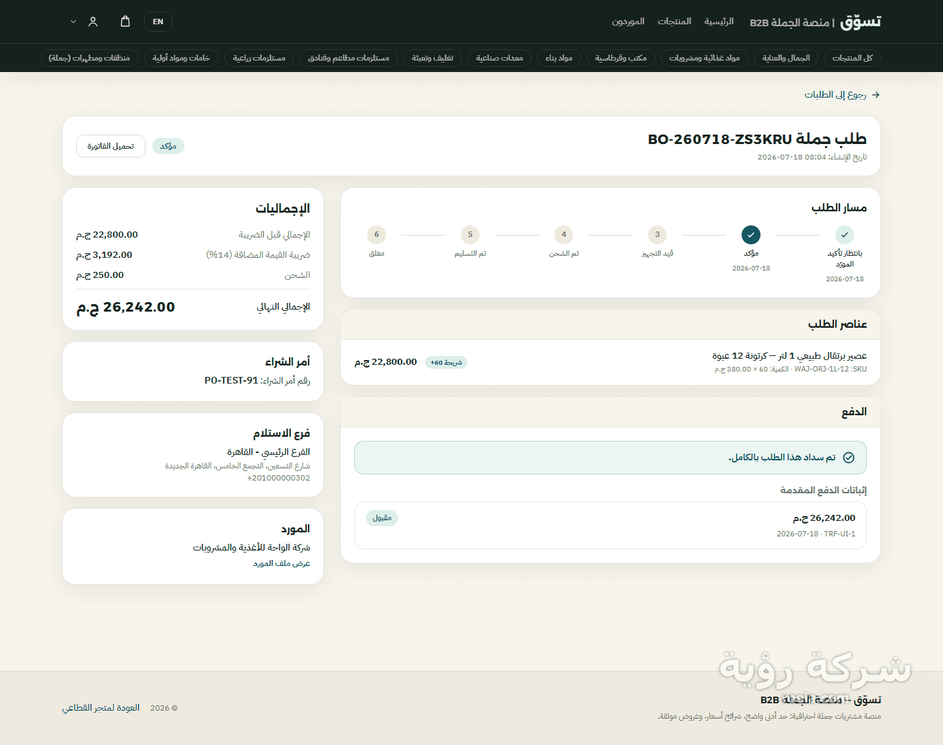This screenshot has width=943, height=745.
Task: Select the خامات ومواد أولية category pill
Action: point(181,58)
